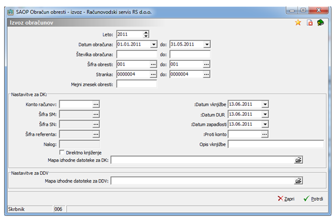The width and height of the screenshot is (335, 220).
Task: Click the document with red X icon
Action: (x=310, y=22)
